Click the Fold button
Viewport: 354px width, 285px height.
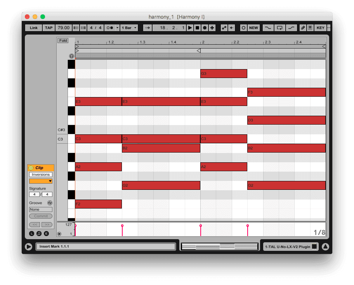[x=63, y=41]
